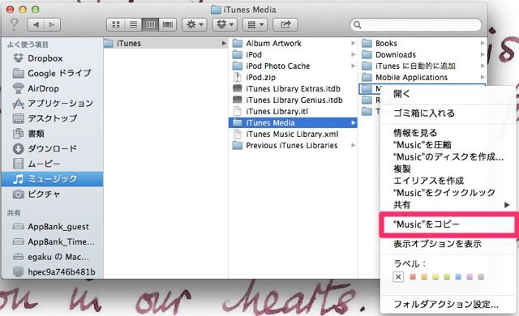This screenshot has height=316, width=519.
Task: Select the iPod folder
Action: pyautogui.click(x=293, y=54)
